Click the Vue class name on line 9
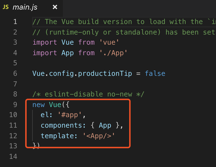This screenshot has height=167, width=216. 55,105
